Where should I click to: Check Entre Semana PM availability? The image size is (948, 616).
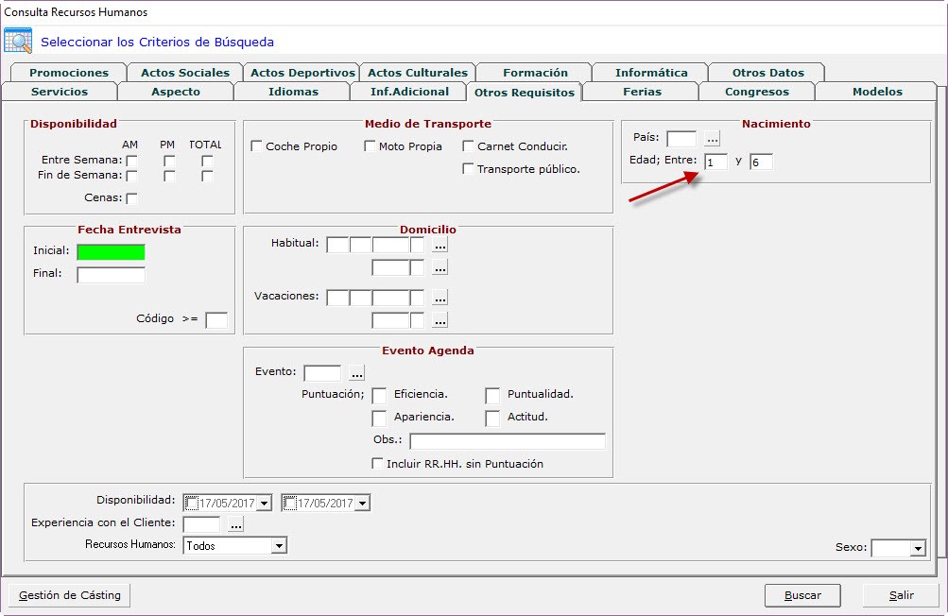[169, 161]
